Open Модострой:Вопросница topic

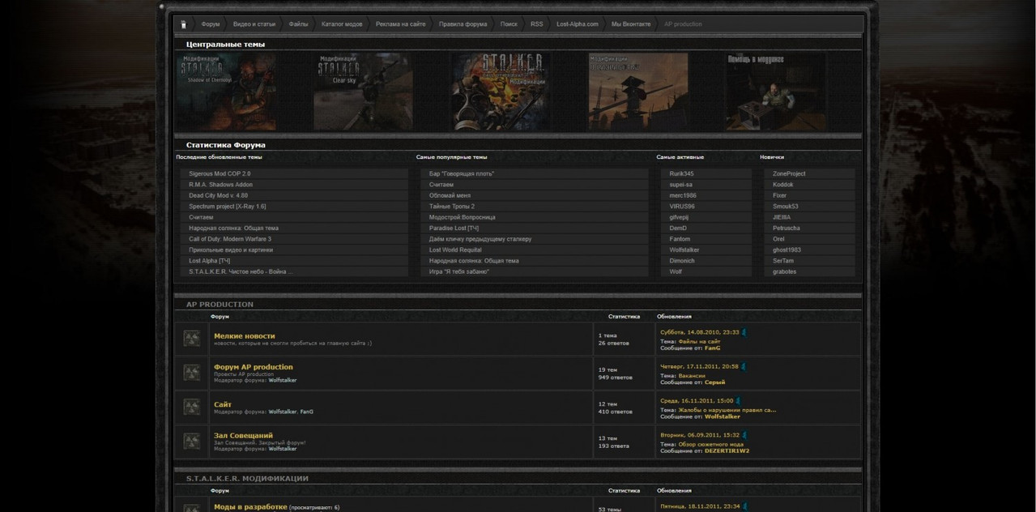463,217
